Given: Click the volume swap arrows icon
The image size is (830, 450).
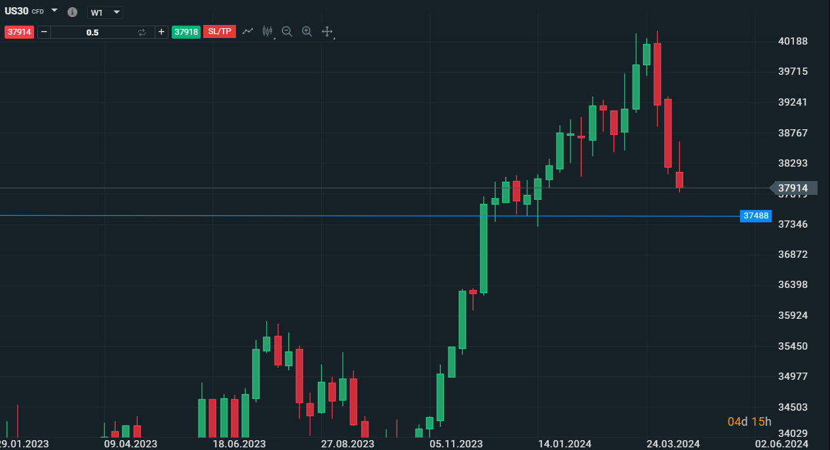Looking at the screenshot, I should pyautogui.click(x=142, y=31).
